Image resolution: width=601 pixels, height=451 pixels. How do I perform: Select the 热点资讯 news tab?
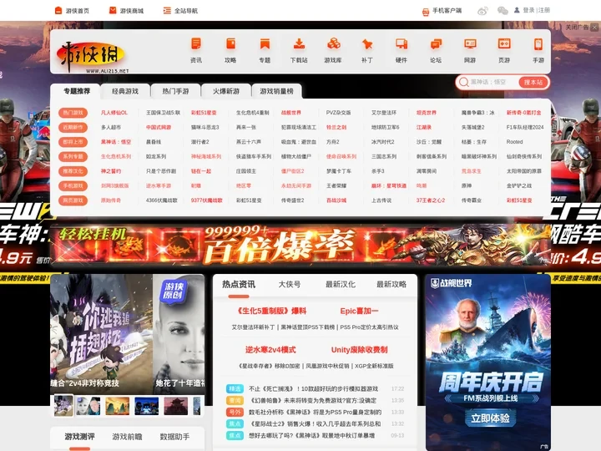[239, 285]
